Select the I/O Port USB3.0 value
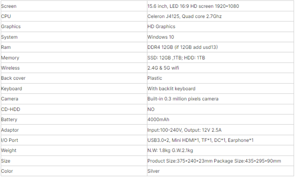 200,140
